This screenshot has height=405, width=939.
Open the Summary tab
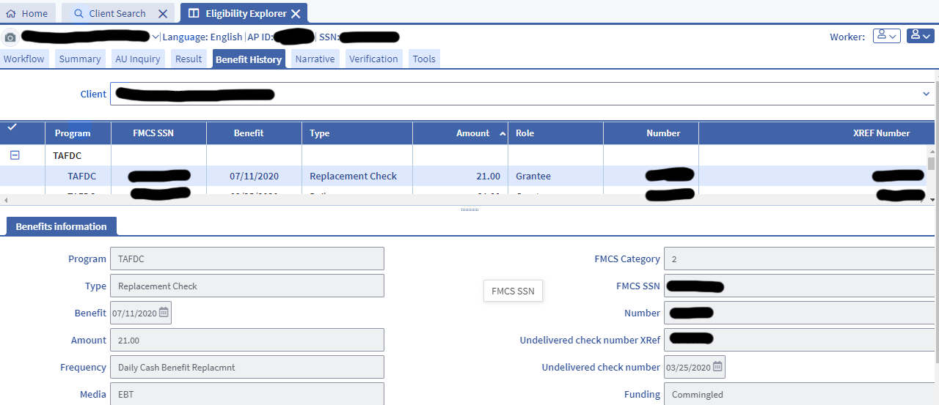coord(80,59)
